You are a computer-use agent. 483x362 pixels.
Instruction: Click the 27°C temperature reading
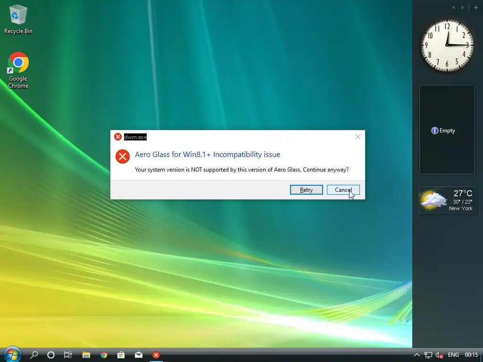tap(463, 193)
